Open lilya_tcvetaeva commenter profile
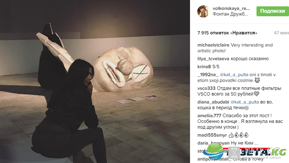This screenshot has width=289, height=163. (213, 59)
